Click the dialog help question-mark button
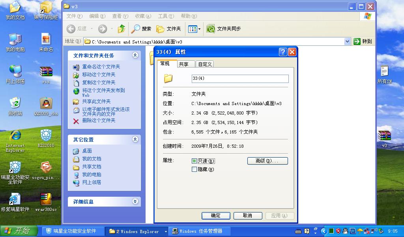The image size is (404, 237). coord(282,52)
